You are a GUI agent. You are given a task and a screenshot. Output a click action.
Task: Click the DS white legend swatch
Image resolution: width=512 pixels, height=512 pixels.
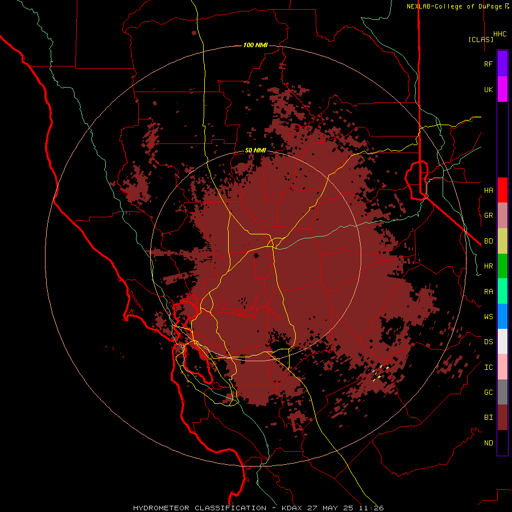(x=502, y=341)
